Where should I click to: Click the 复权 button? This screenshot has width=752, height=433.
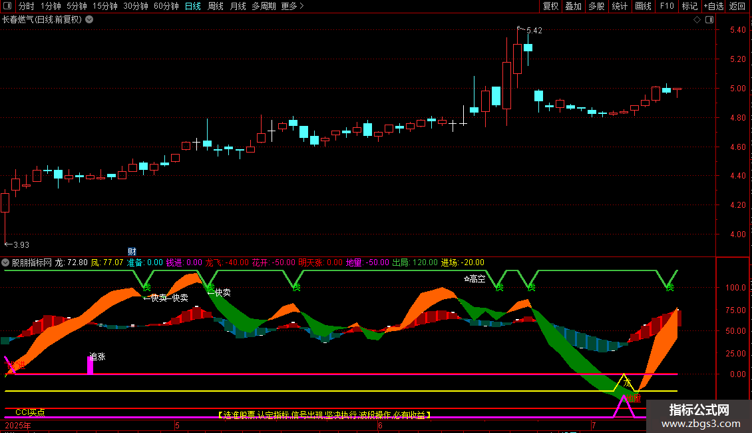[x=550, y=6]
